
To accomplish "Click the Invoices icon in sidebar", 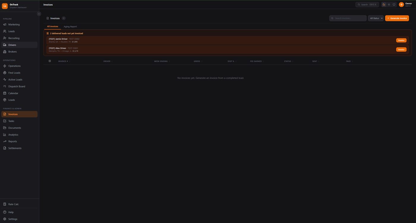I will [5, 114].
